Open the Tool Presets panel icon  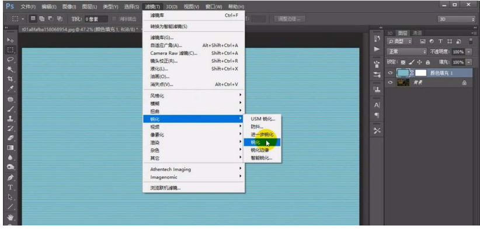377,131
